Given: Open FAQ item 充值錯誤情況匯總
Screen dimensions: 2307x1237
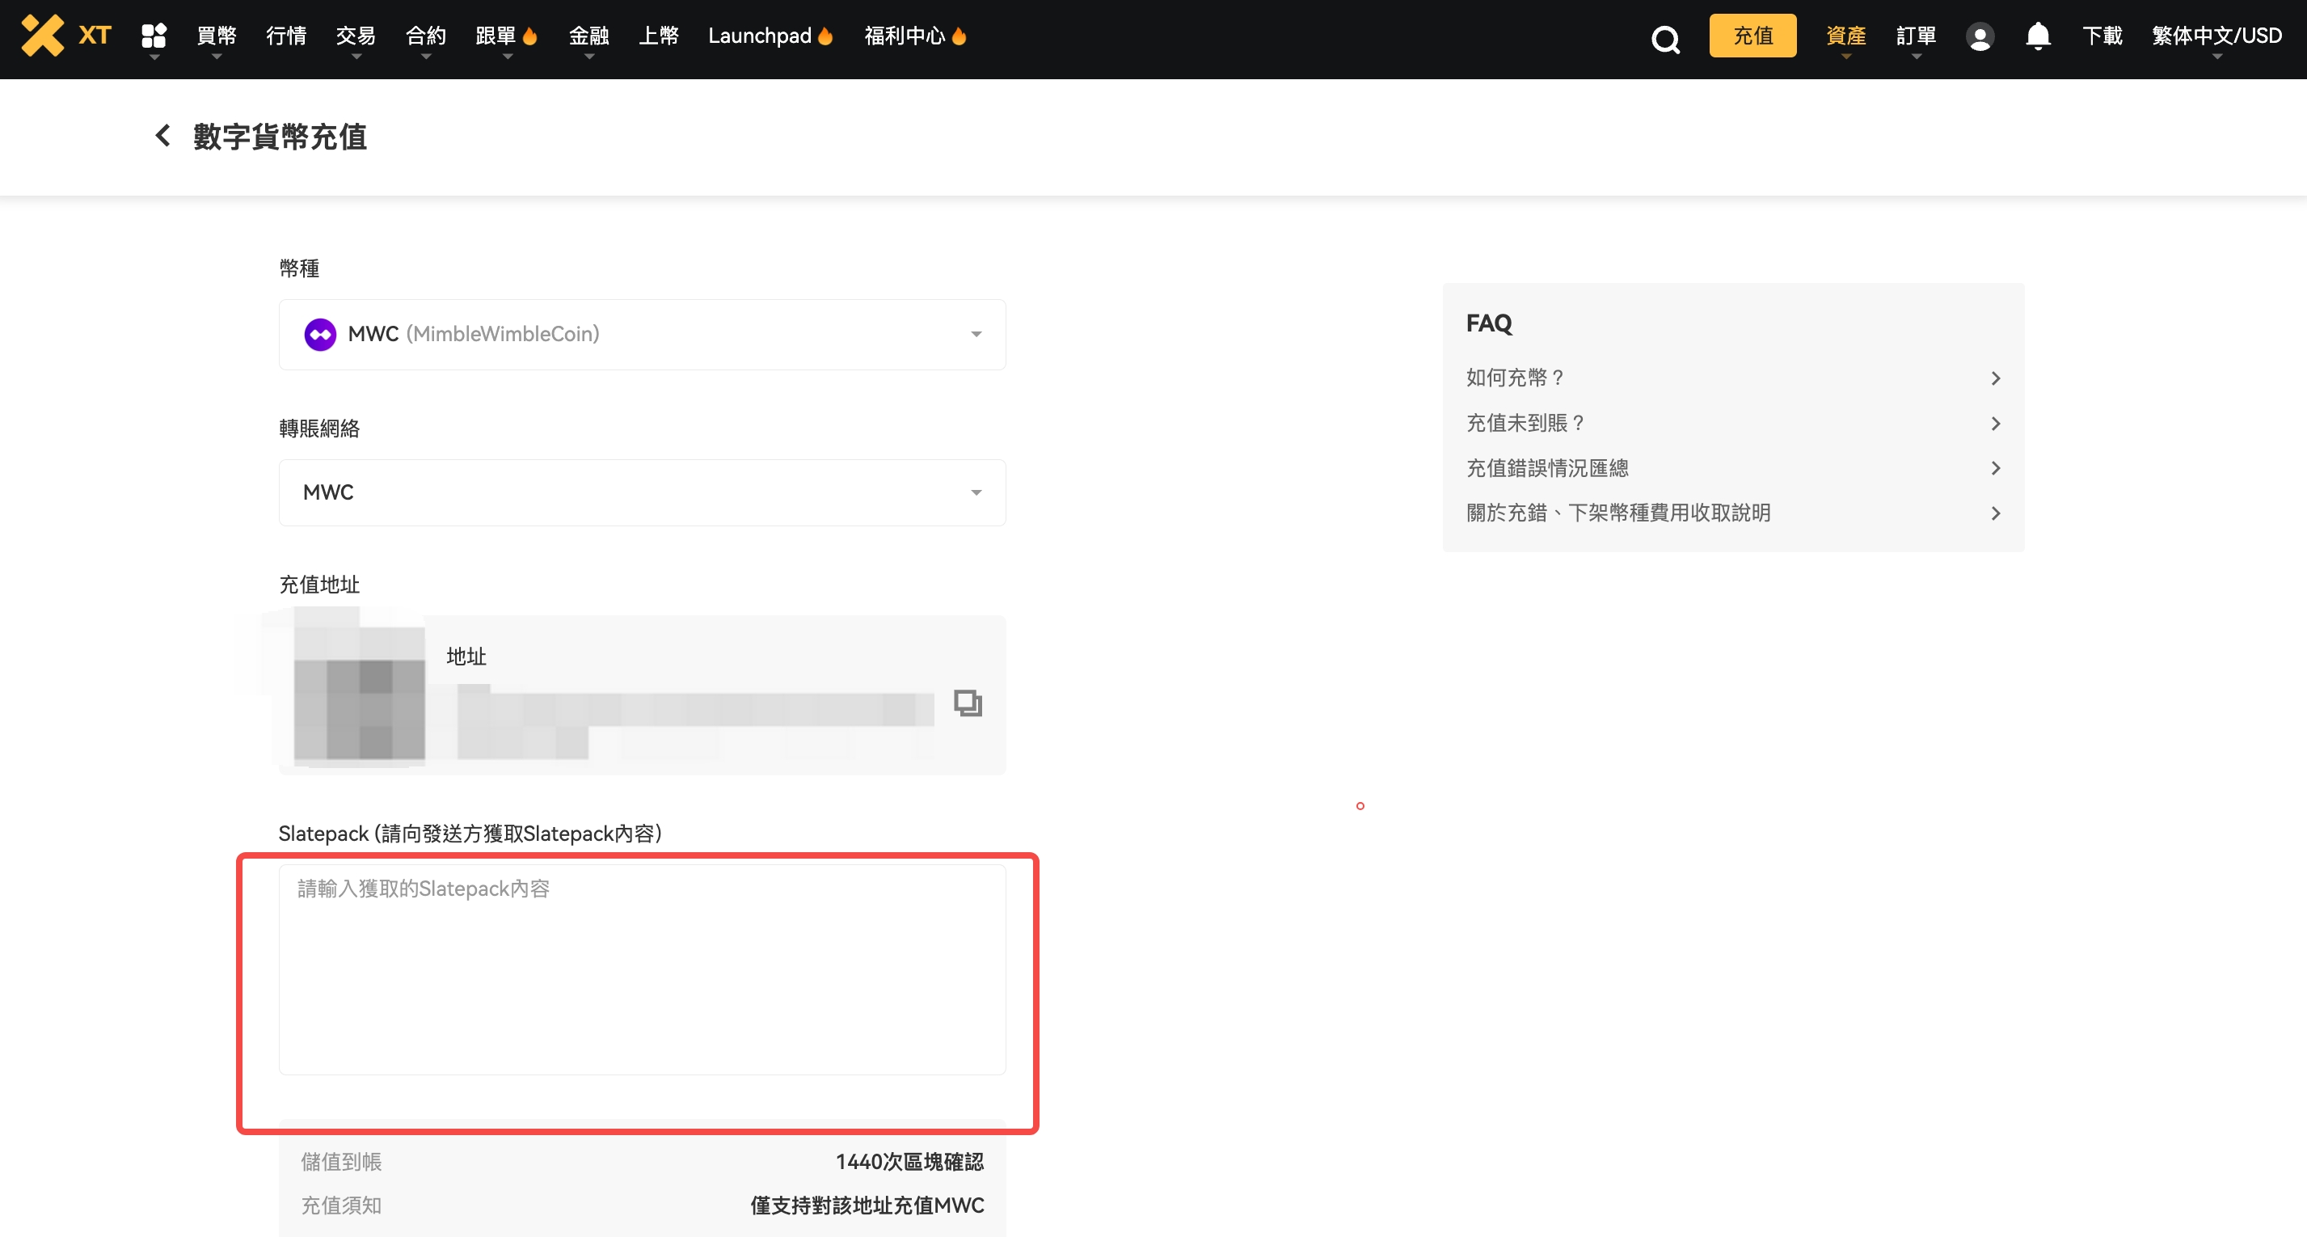Looking at the screenshot, I should (1733, 467).
